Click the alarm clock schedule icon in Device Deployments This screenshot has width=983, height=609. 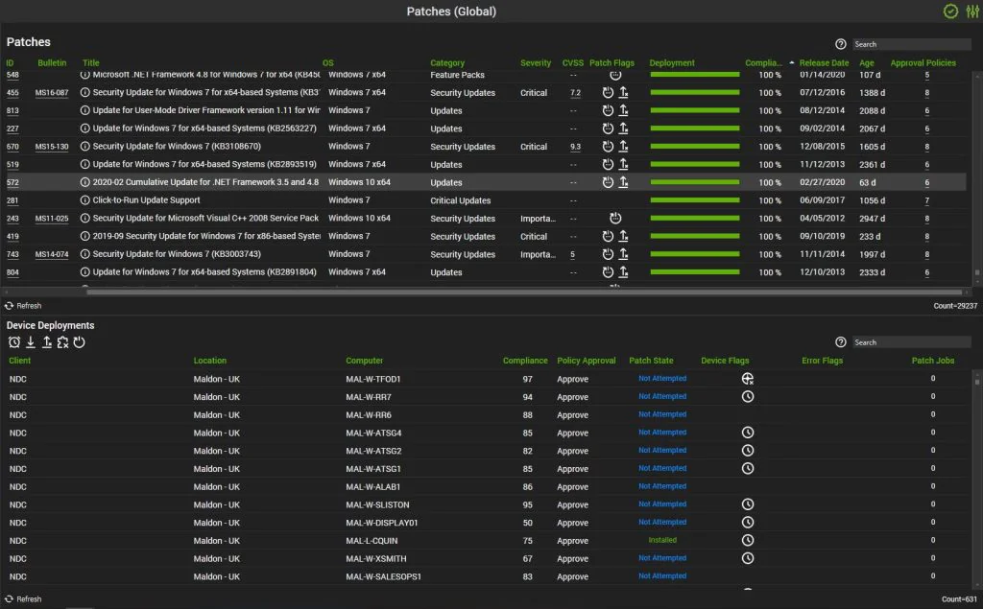pyautogui.click(x=13, y=342)
